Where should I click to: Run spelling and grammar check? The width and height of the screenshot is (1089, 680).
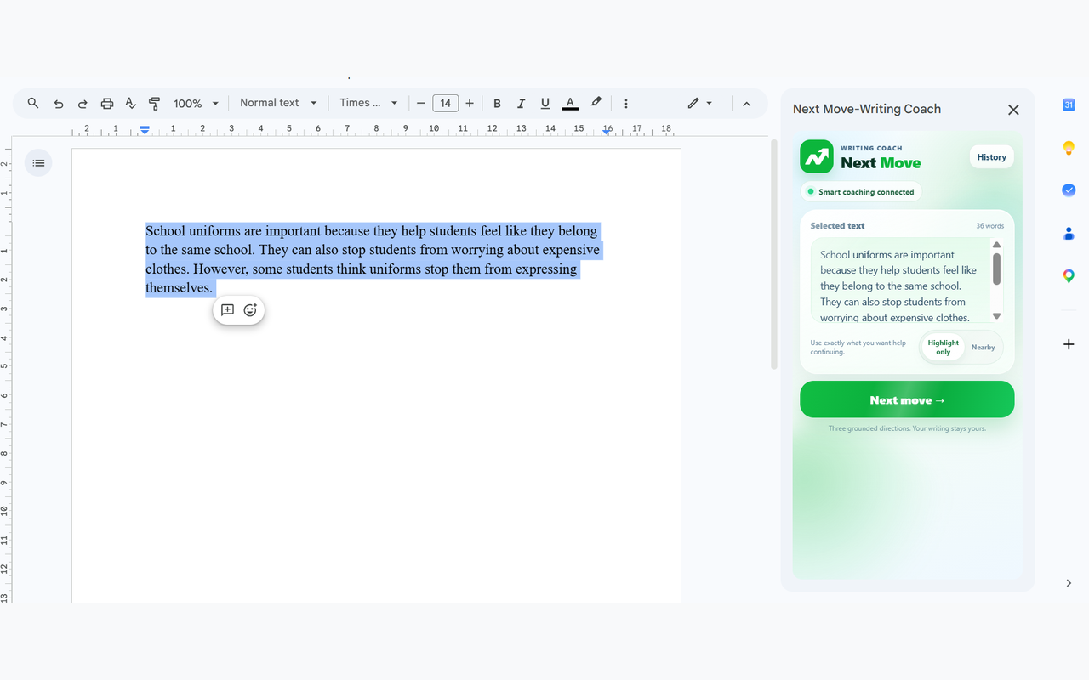131,103
